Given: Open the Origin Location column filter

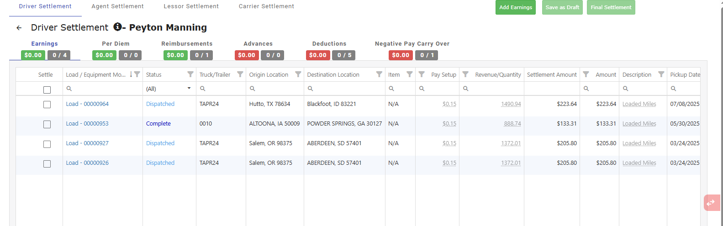Looking at the screenshot, I should 298,74.
